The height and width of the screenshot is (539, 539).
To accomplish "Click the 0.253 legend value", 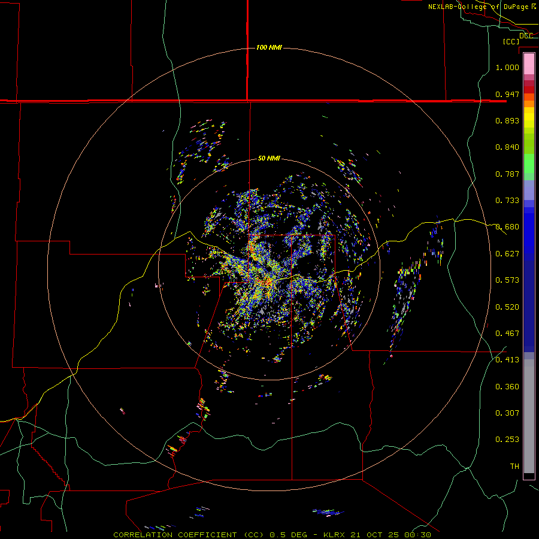I will [507, 440].
